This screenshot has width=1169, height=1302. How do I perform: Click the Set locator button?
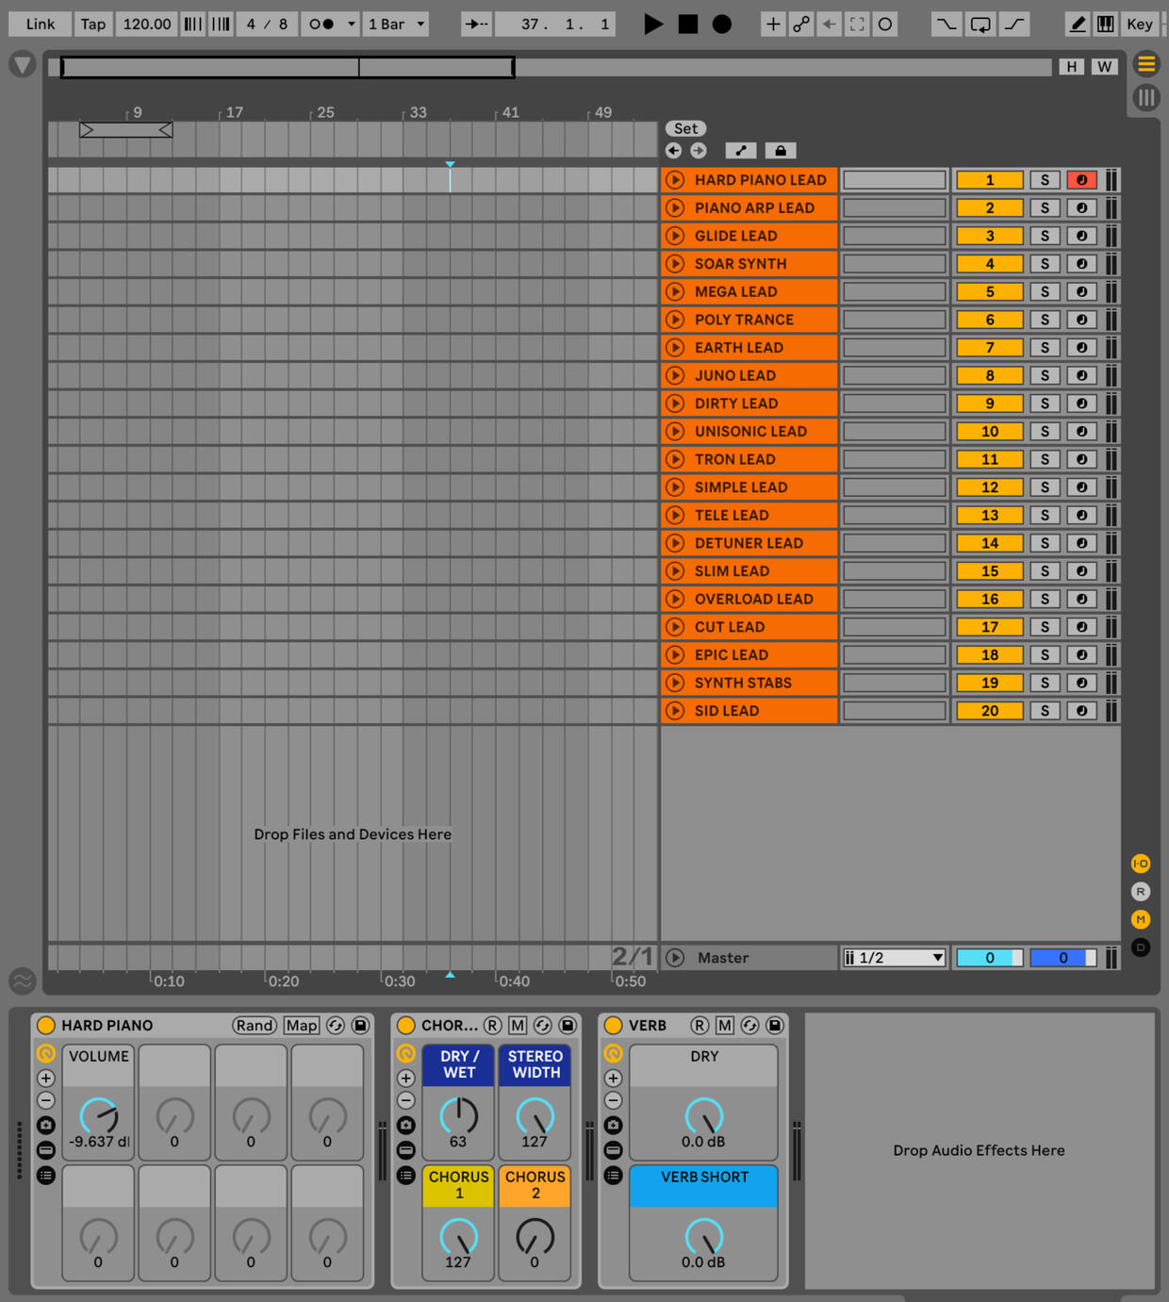[x=685, y=129]
